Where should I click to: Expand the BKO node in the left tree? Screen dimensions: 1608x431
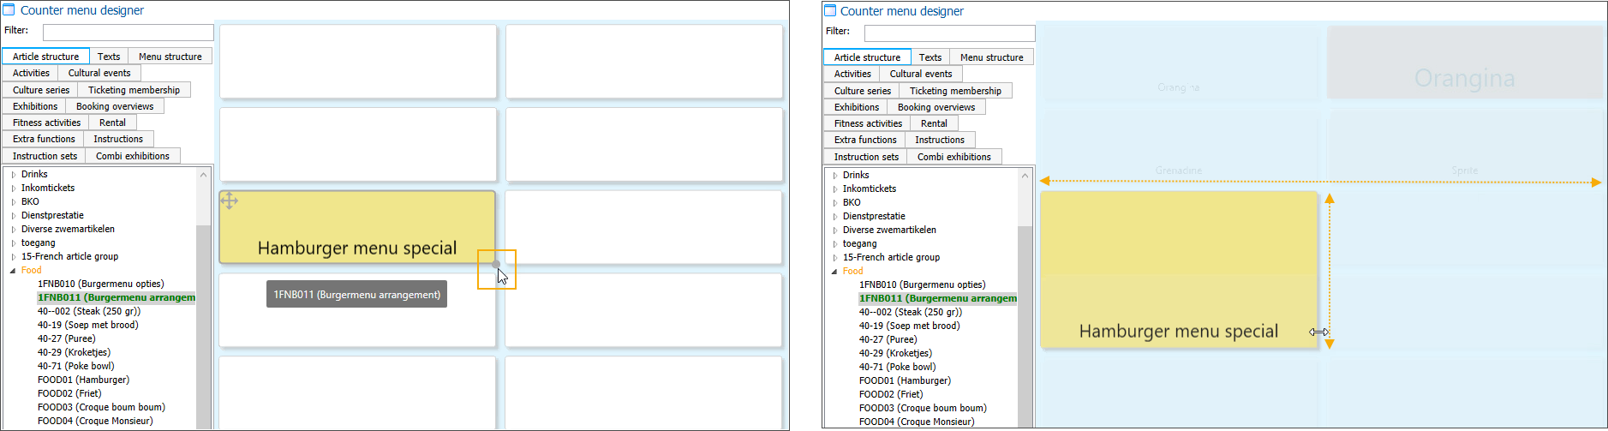point(14,202)
